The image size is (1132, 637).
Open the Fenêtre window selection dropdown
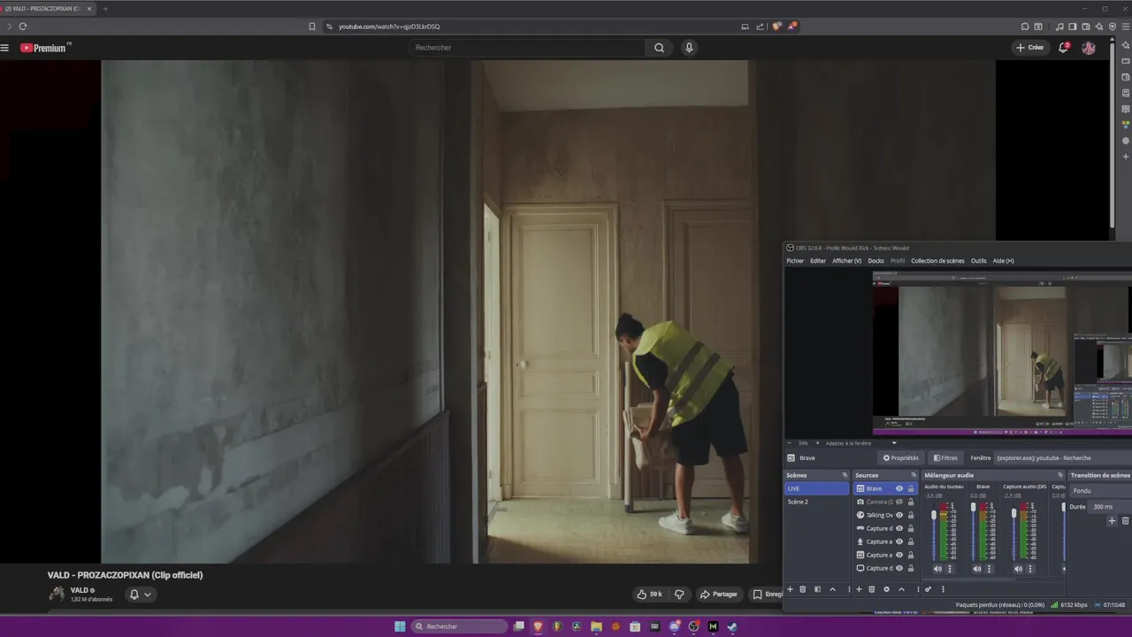pyautogui.click(x=1064, y=458)
